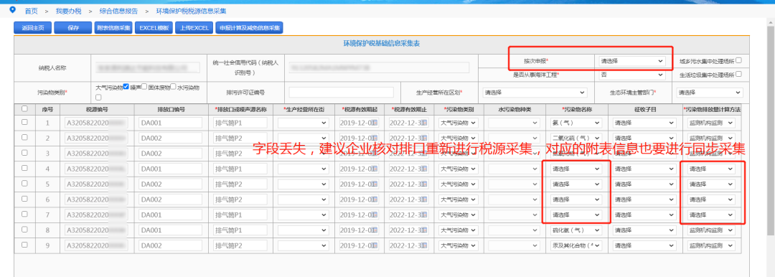Click the 上传EXCEL button
The image size is (775, 277).
(194, 28)
